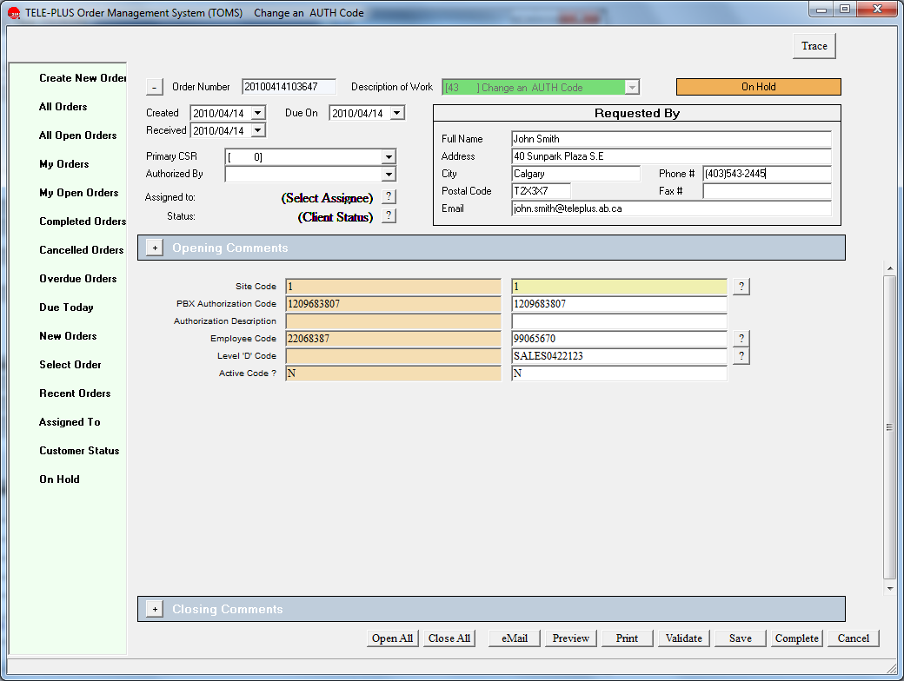
Task: Open Create New Order from sidebar
Action: [83, 78]
